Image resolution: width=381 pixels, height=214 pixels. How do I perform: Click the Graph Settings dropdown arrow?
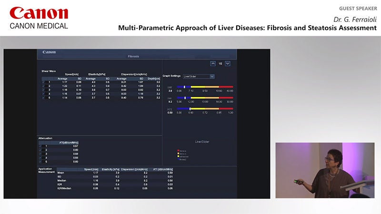pos(212,77)
